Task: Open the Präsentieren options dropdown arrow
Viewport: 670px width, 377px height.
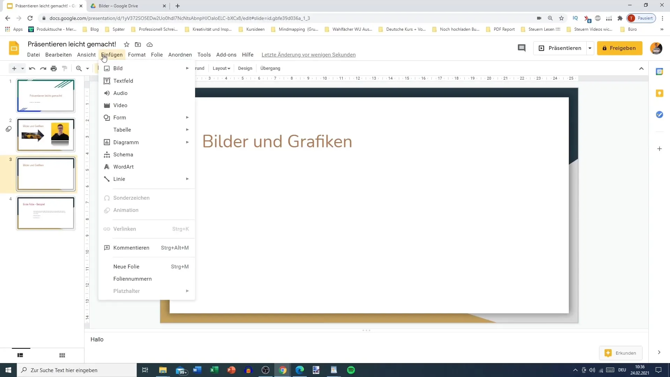Action: (590, 48)
